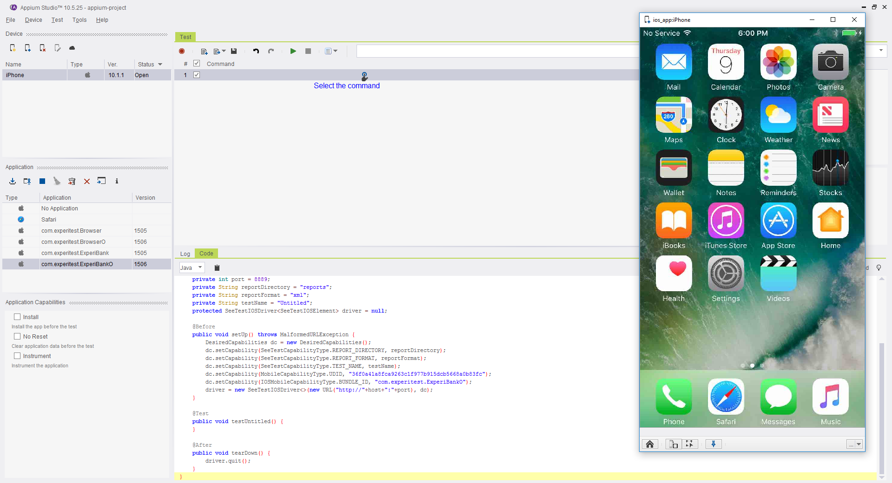Switch to the Log tab

pyautogui.click(x=185, y=254)
